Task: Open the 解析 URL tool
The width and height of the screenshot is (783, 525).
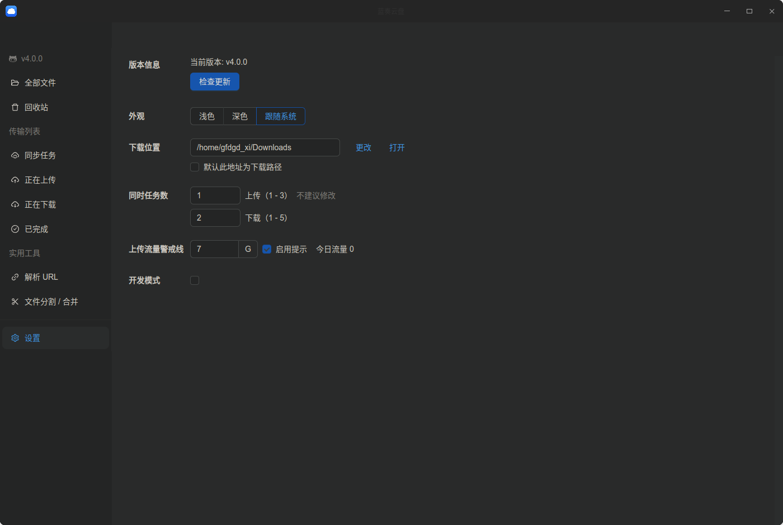Action: coord(56,277)
